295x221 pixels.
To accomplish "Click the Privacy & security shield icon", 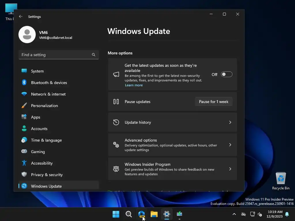I will point(24,174).
